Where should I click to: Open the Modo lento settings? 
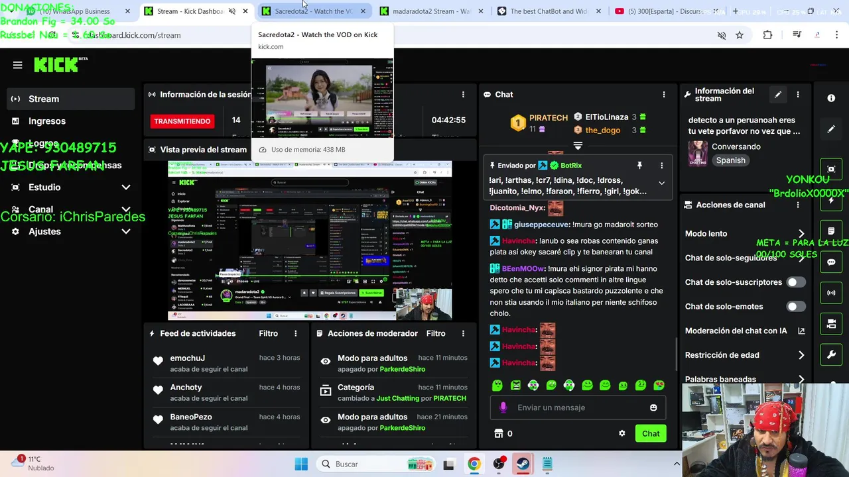pyautogui.click(x=745, y=233)
